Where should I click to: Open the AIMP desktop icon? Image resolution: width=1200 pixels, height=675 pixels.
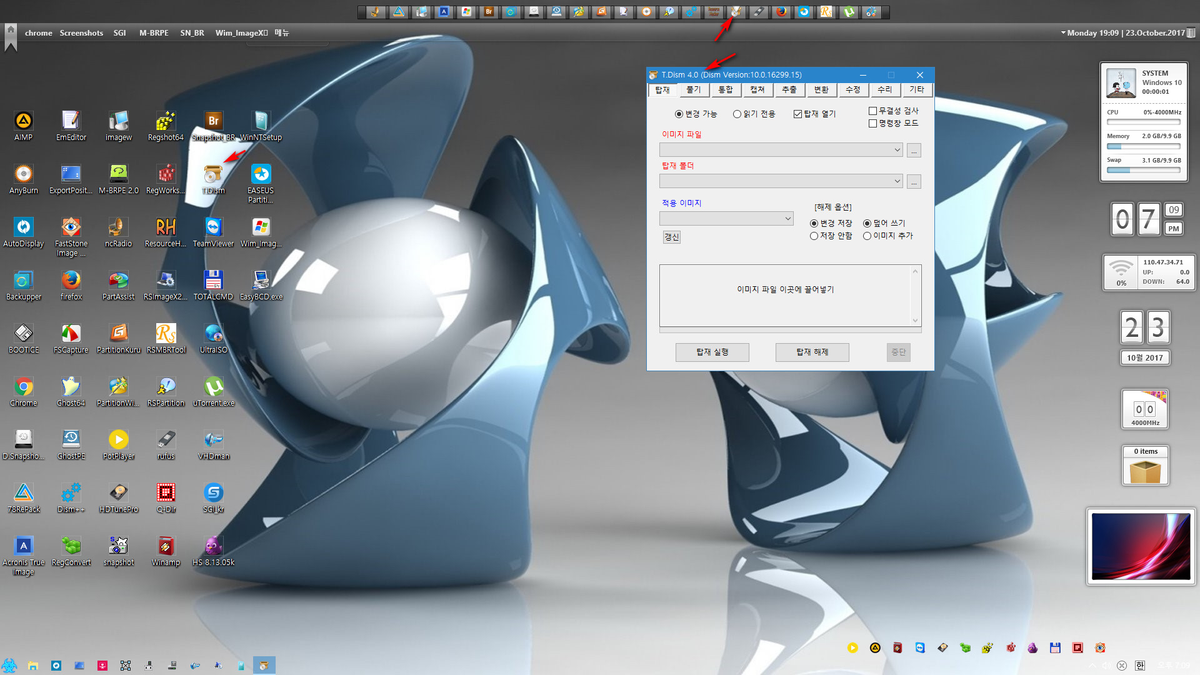[24, 126]
